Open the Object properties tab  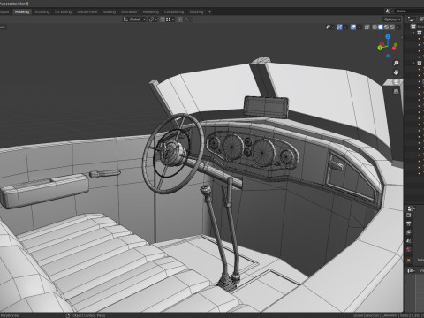pyautogui.click(x=409, y=261)
